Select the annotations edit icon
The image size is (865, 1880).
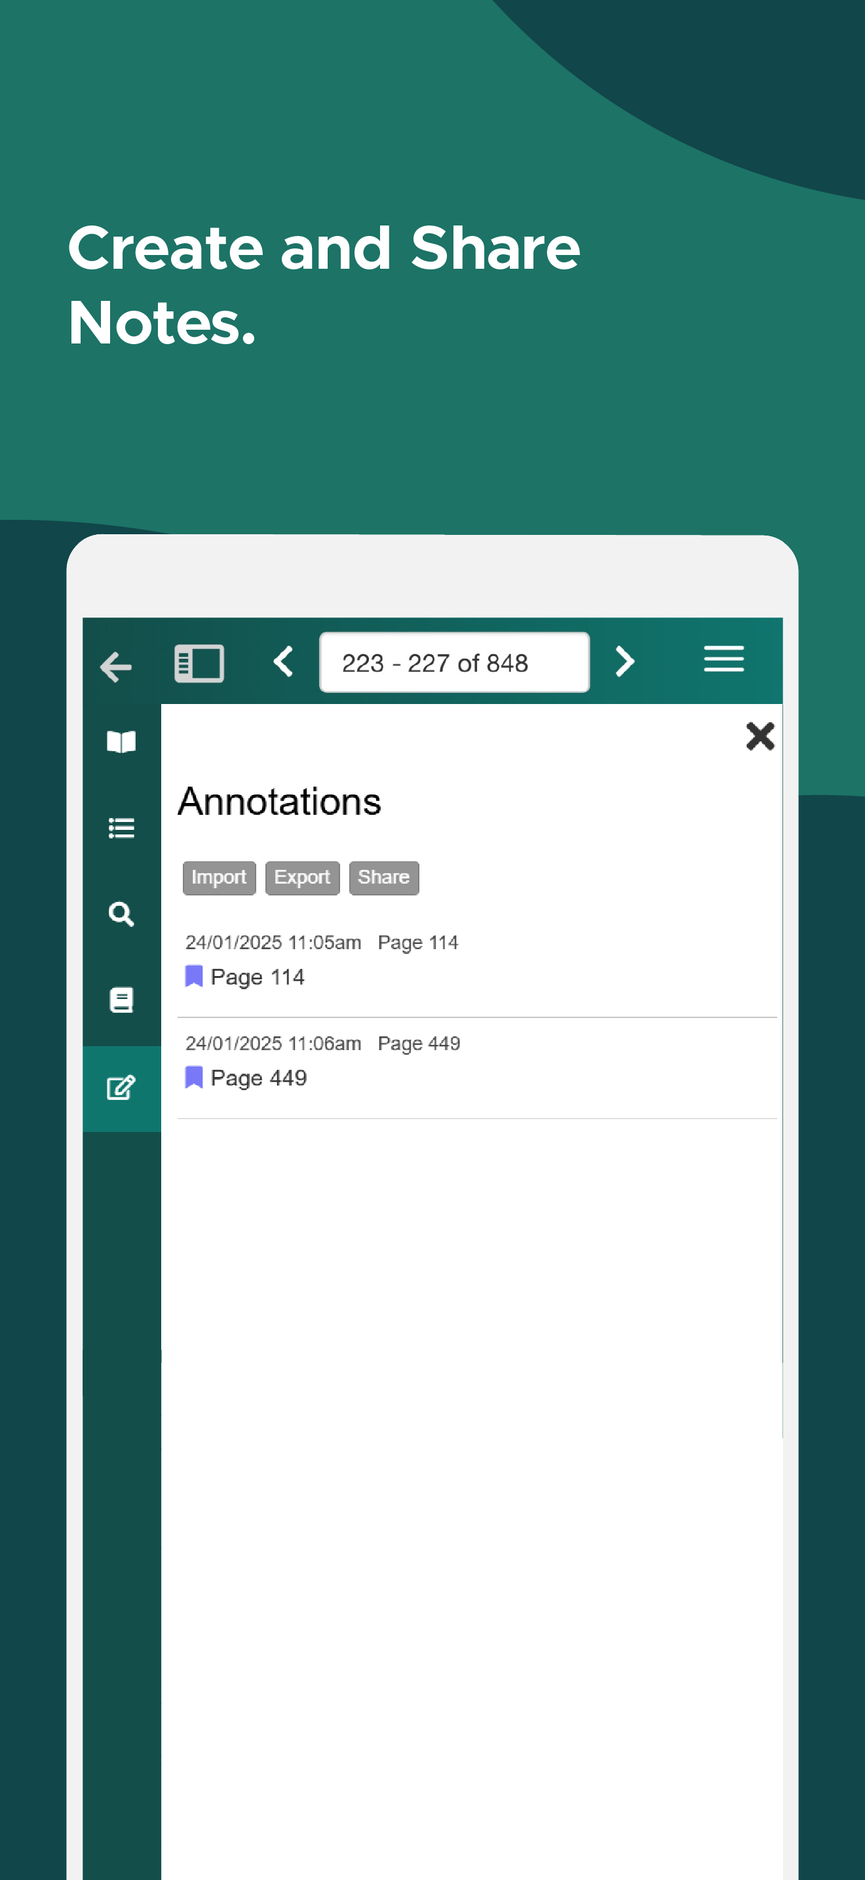(x=121, y=1087)
